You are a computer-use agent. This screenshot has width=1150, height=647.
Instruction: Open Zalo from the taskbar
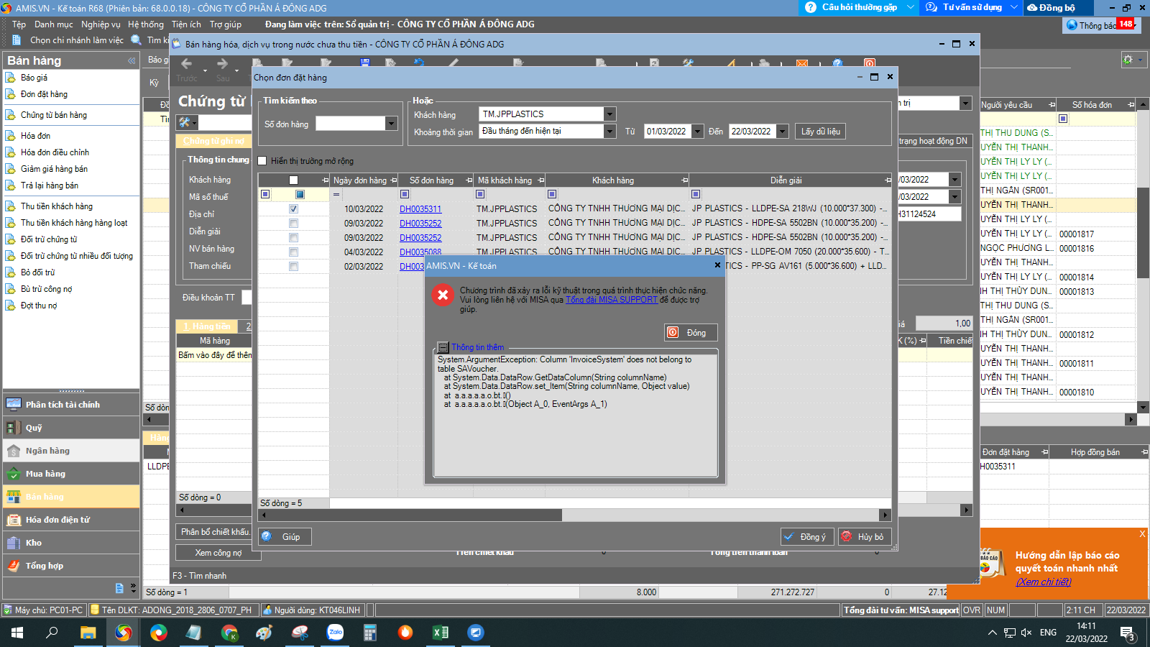coord(335,633)
